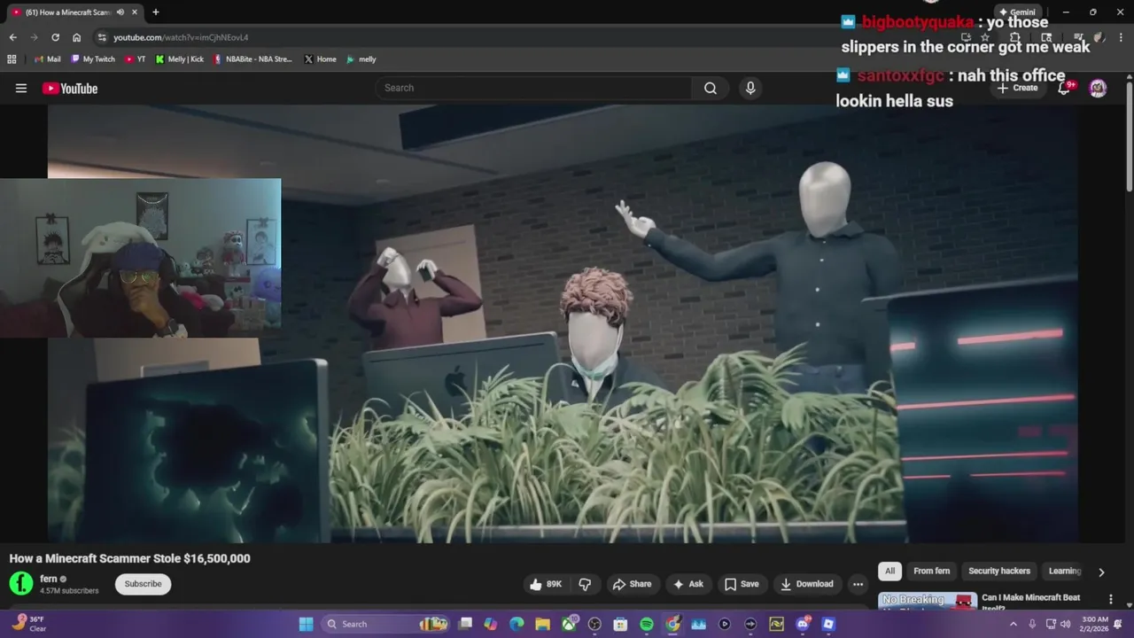The height and width of the screenshot is (638, 1134).
Task: Open the bookmarks apps grid
Action: pos(12,59)
